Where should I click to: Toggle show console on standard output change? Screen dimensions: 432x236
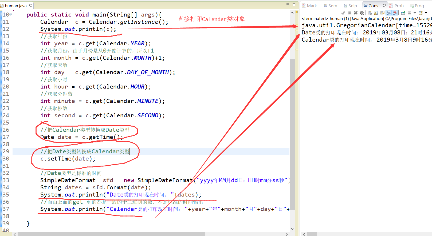[389, 13]
